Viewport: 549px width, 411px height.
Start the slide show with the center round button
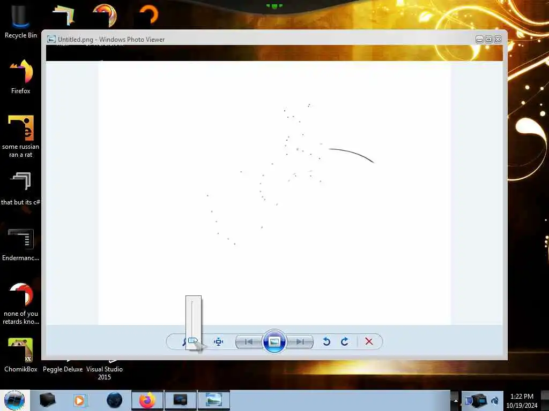(274, 341)
